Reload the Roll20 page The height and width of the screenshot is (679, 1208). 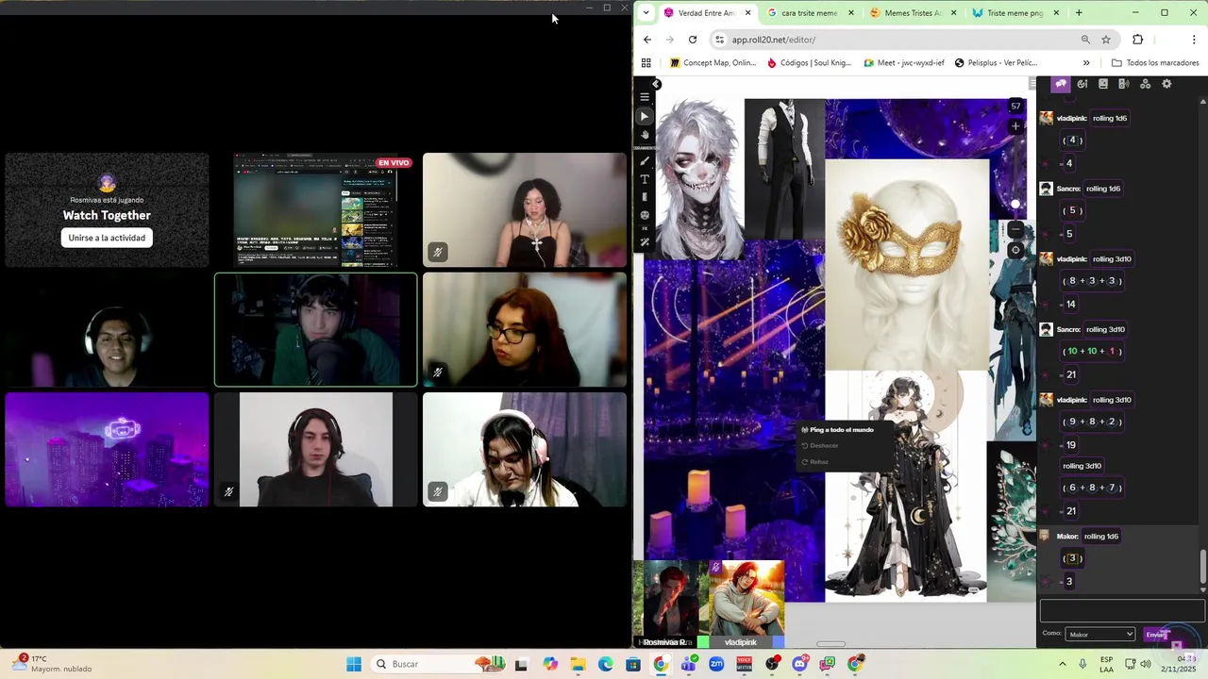pos(693,40)
